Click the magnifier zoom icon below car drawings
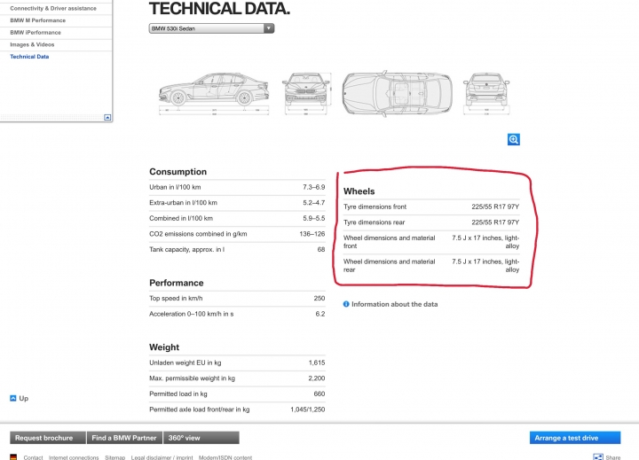 (514, 140)
